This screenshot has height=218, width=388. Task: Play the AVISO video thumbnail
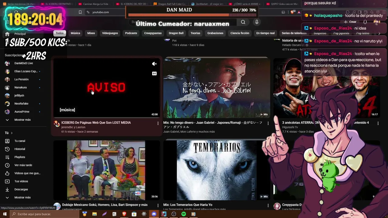pos(106,88)
